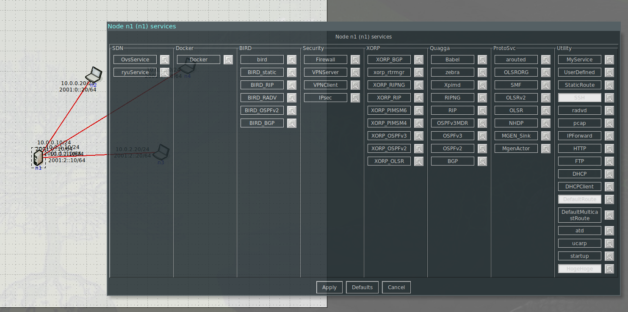628x312 pixels.
Task: Select laptop node n2 on canvas
Action: [94, 75]
